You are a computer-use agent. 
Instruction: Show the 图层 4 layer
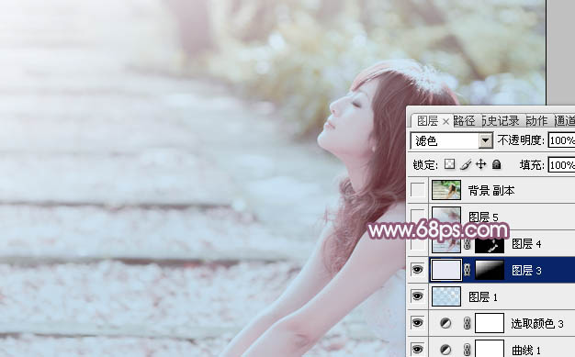[418, 243]
